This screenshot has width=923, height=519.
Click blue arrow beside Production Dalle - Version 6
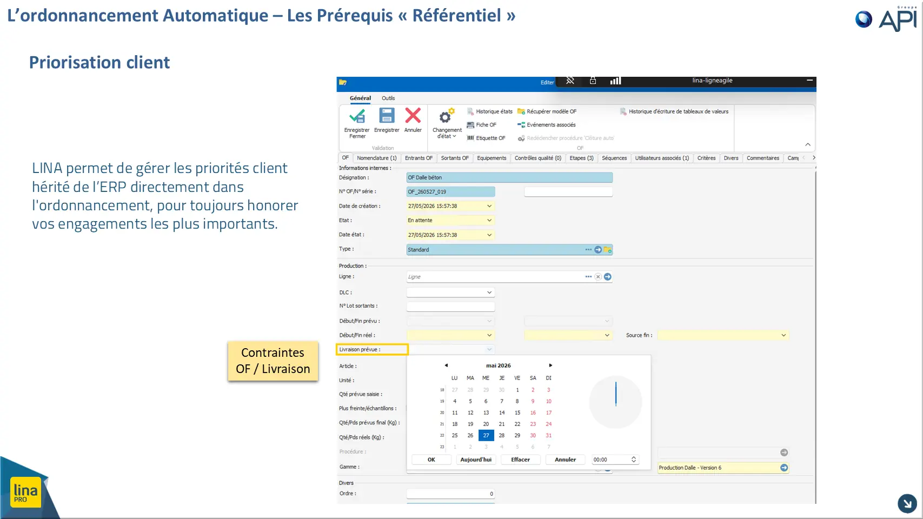[784, 468]
